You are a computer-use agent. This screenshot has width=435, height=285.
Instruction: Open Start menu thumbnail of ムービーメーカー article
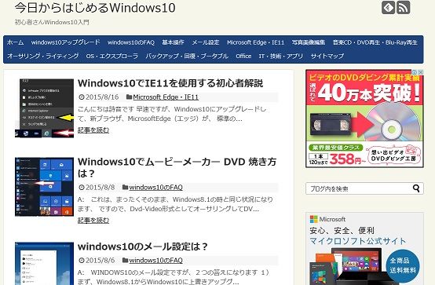point(45,187)
